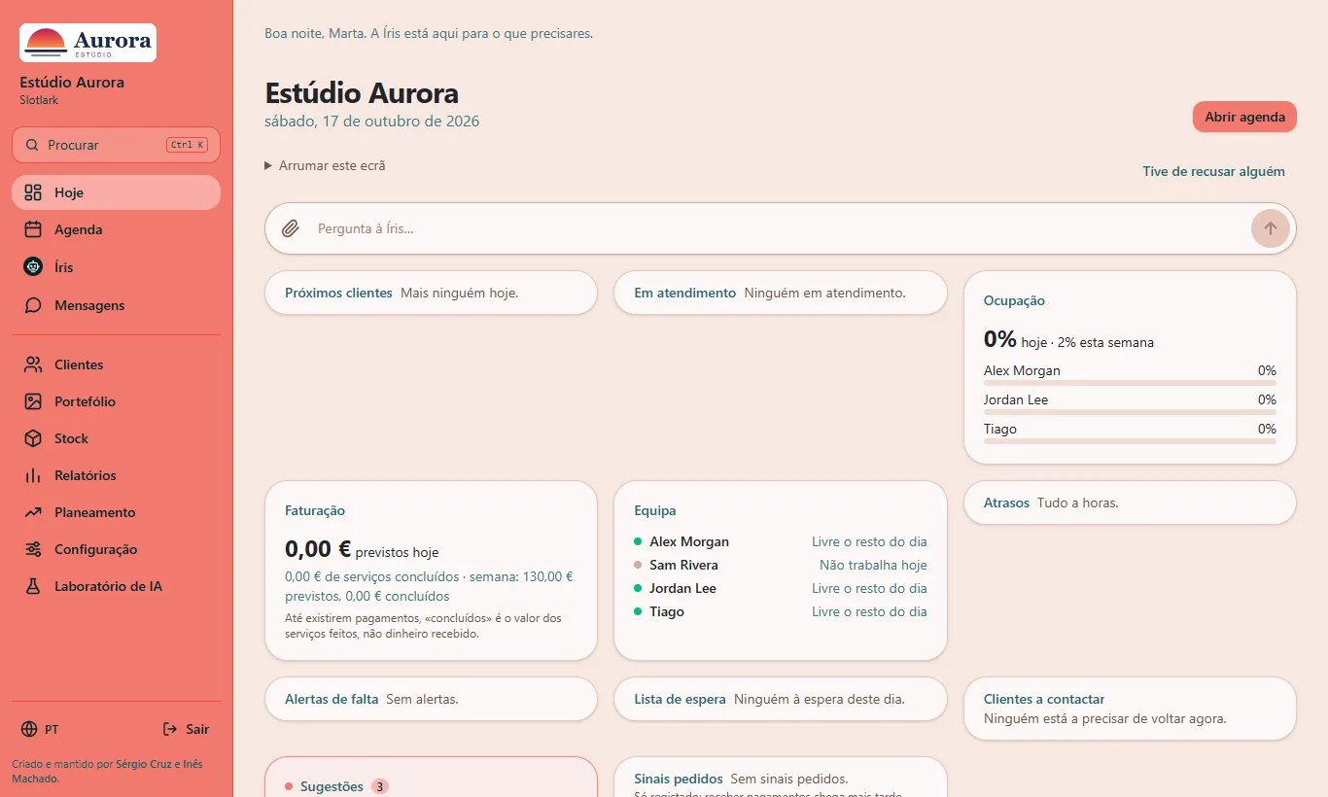
Task: Click the Equipa card title
Action: (x=655, y=510)
